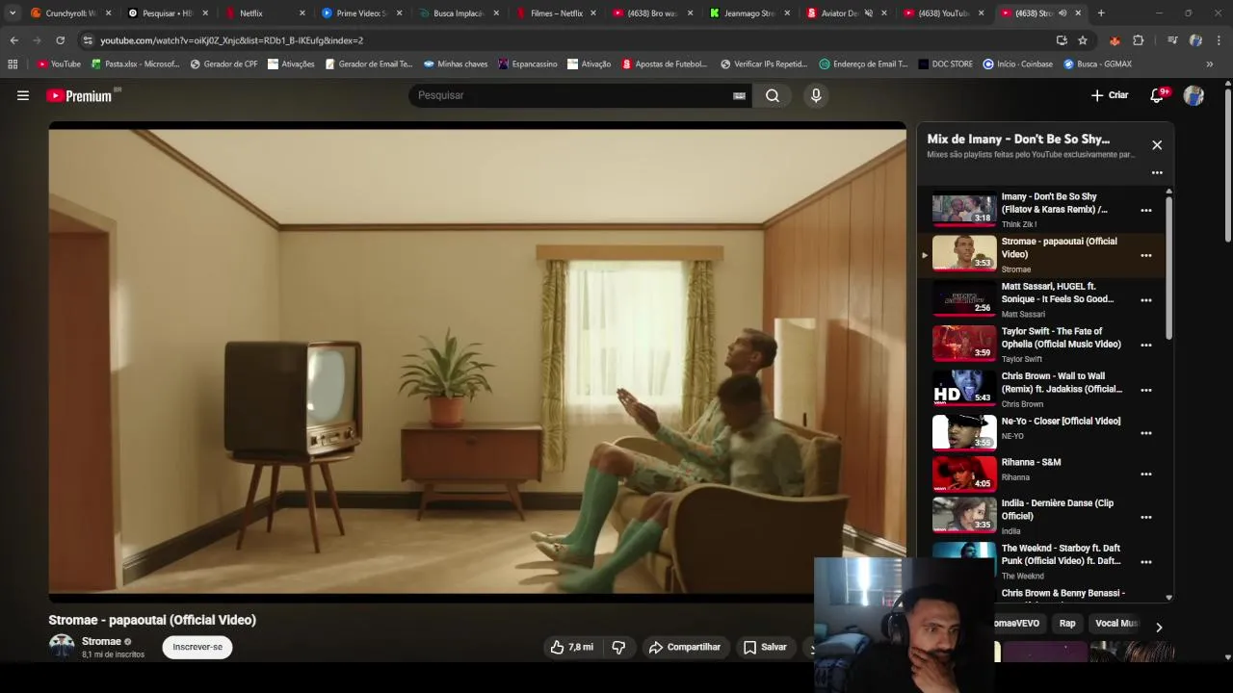
Task: Click the Inscrever-se subscribe button
Action: point(197,648)
